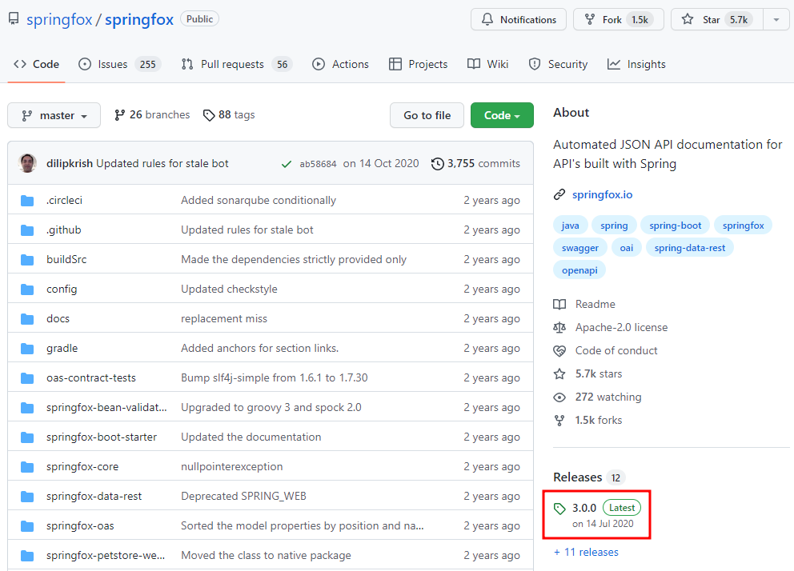Click dilipkrish's avatar thumbnail
This screenshot has width=794, height=571.
coord(27,163)
